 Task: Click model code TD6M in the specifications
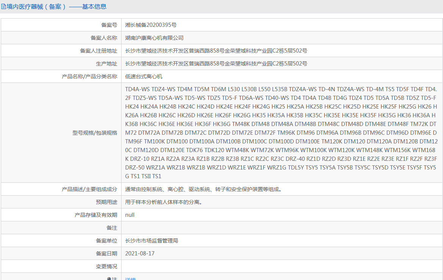(218, 89)
